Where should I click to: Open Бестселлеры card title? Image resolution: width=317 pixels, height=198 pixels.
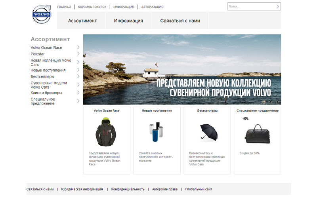207,111
